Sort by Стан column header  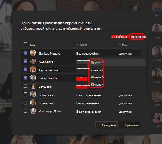coord(123,45)
